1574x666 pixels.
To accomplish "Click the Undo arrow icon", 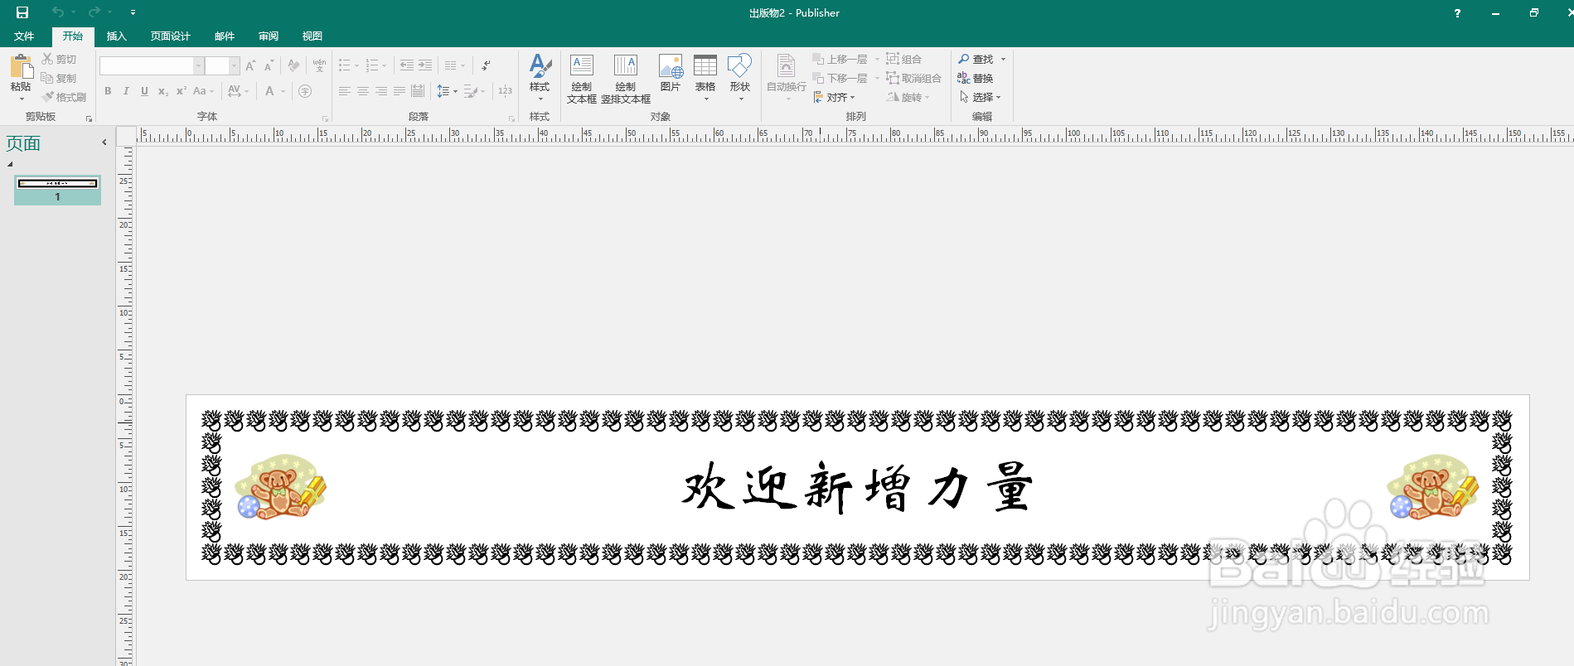I will tap(57, 12).
